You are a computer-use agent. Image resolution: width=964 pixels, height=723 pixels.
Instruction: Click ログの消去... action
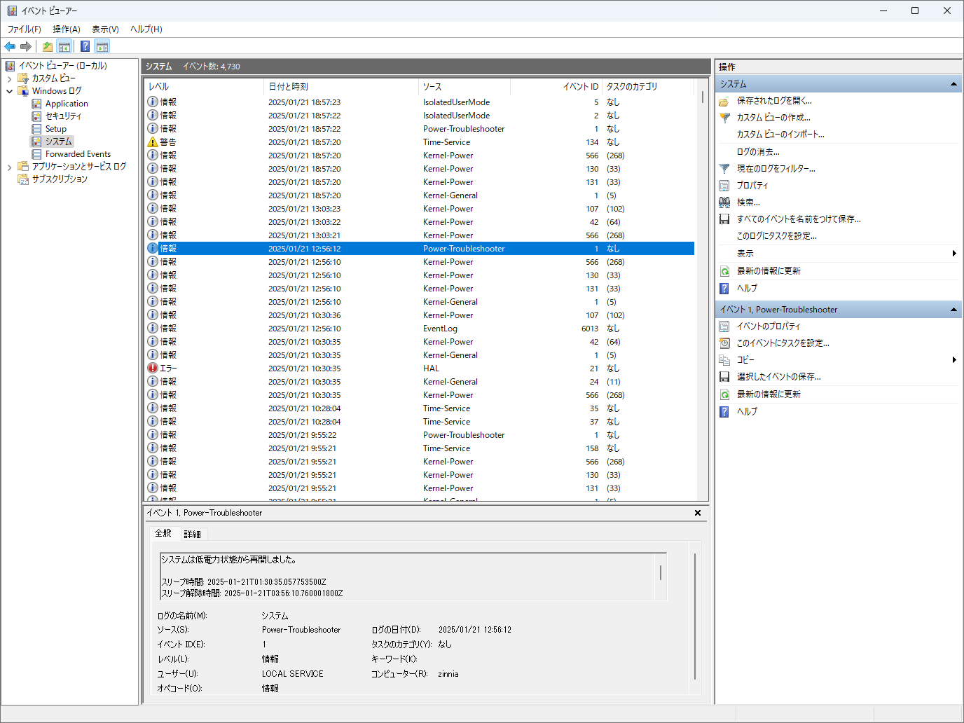coord(757,152)
